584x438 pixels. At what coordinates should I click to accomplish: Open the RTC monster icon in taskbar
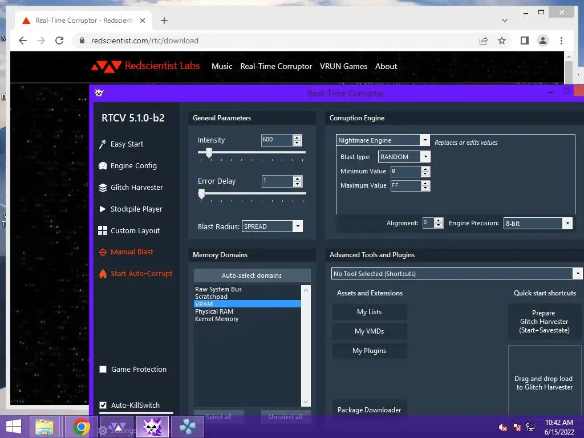pos(152,427)
